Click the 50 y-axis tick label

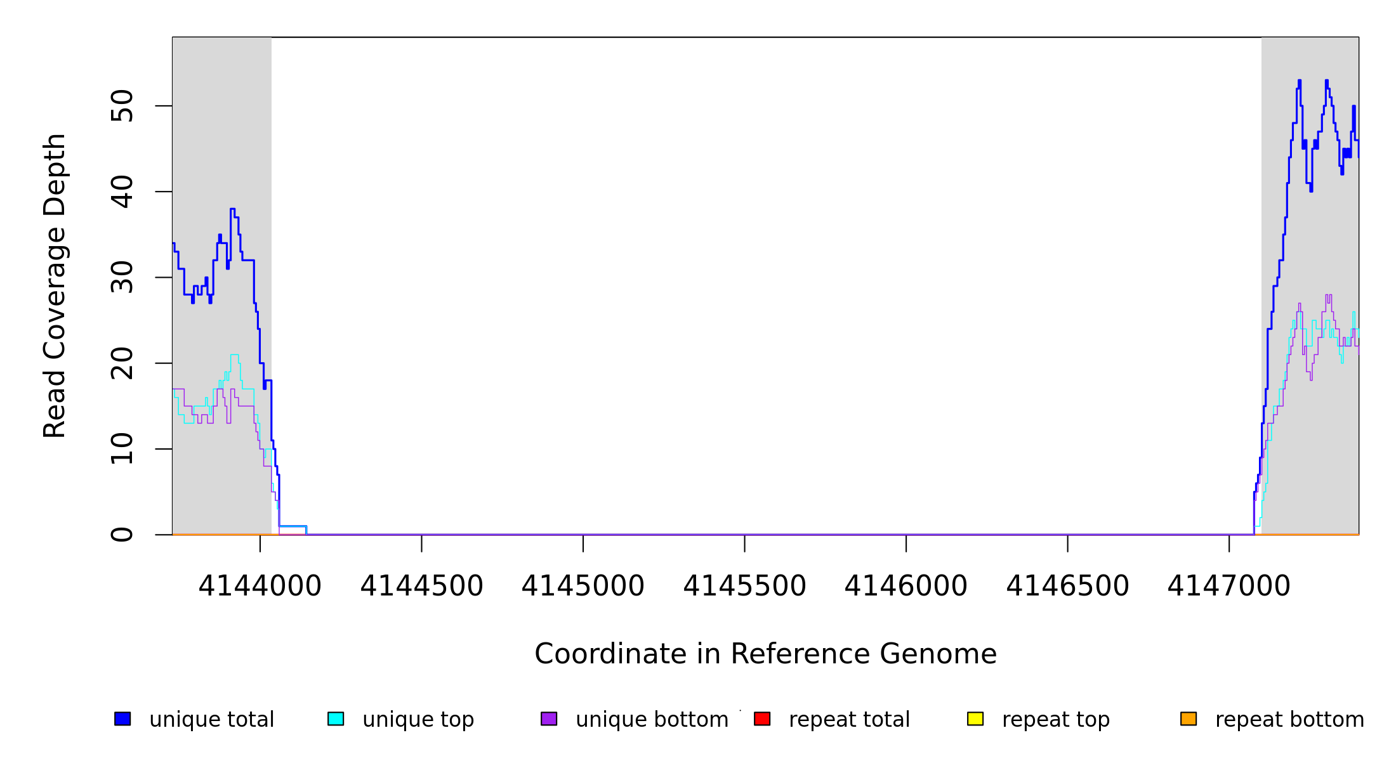pyautogui.click(x=122, y=105)
